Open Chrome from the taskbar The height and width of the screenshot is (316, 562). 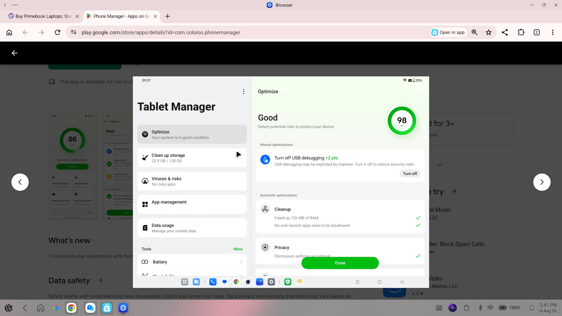pos(71,308)
